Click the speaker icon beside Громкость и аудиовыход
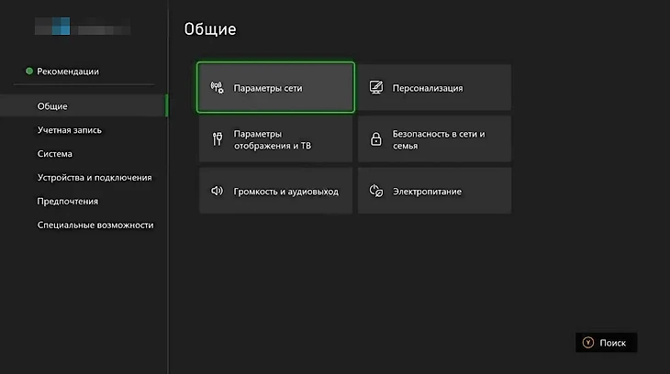This screenshot has width=670, height=374. coord(218,191)
